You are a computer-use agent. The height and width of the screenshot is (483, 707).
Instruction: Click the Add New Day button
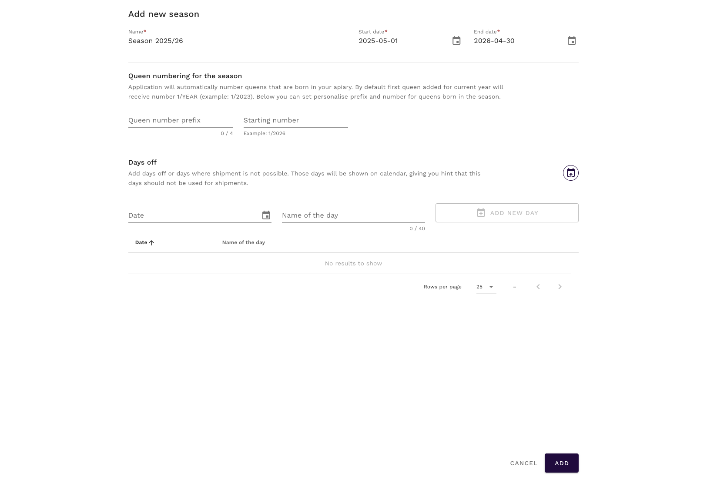[x=507, y=213]
